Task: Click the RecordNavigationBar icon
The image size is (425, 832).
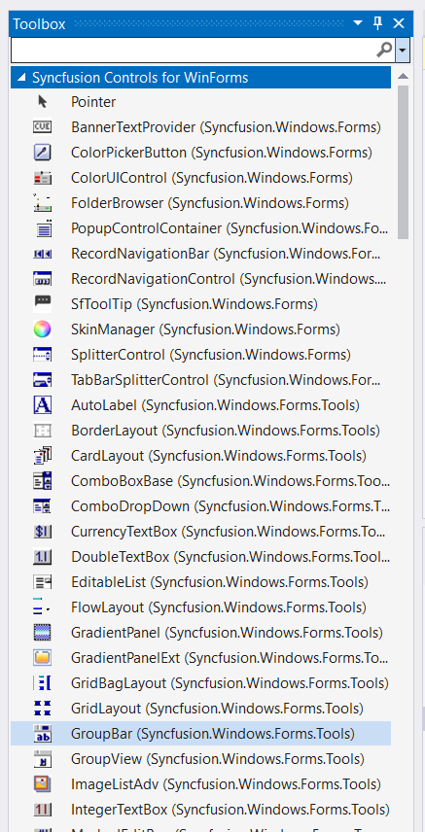Action: click(x=42, y=254)
